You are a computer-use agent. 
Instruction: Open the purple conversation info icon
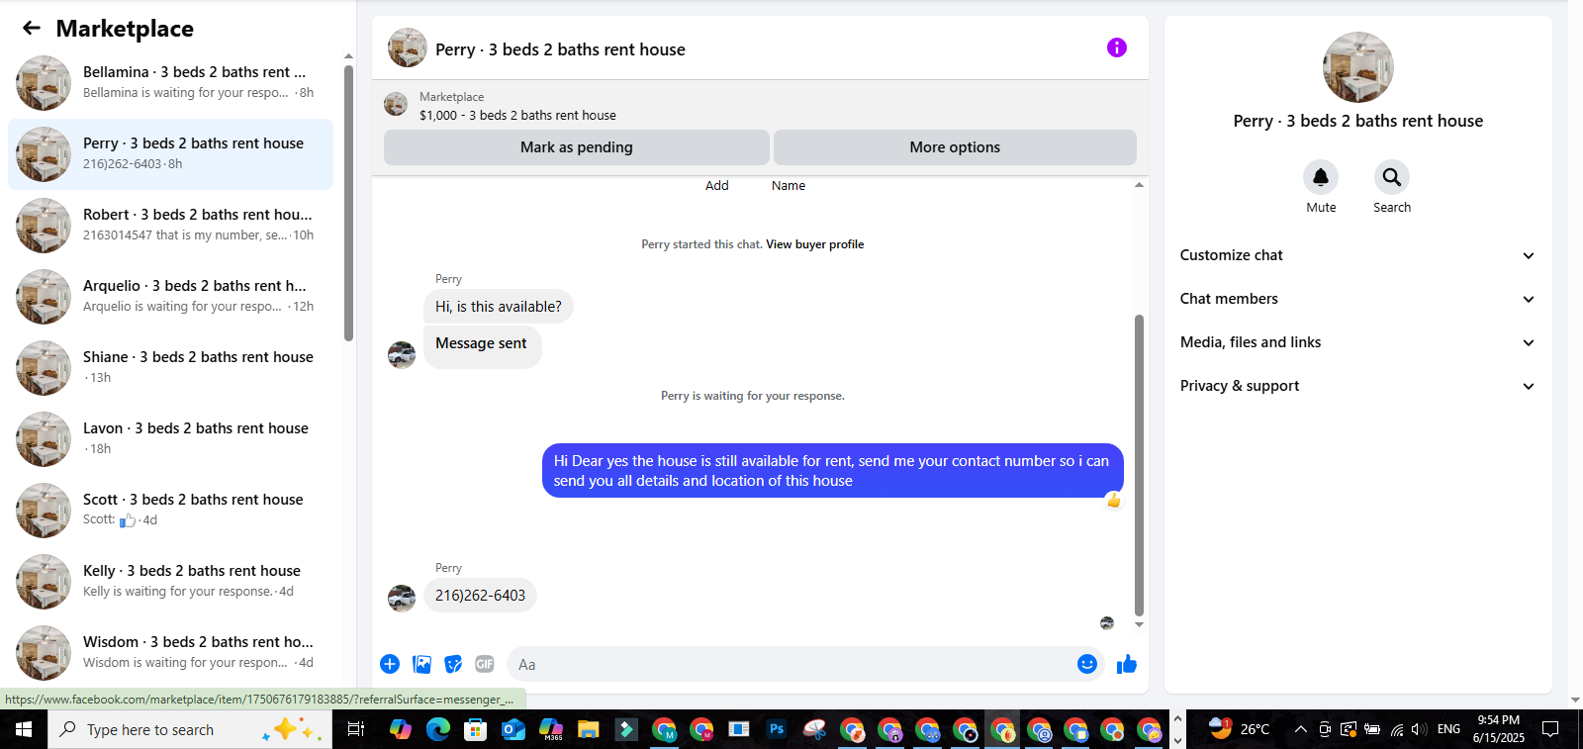(1117, 47)
